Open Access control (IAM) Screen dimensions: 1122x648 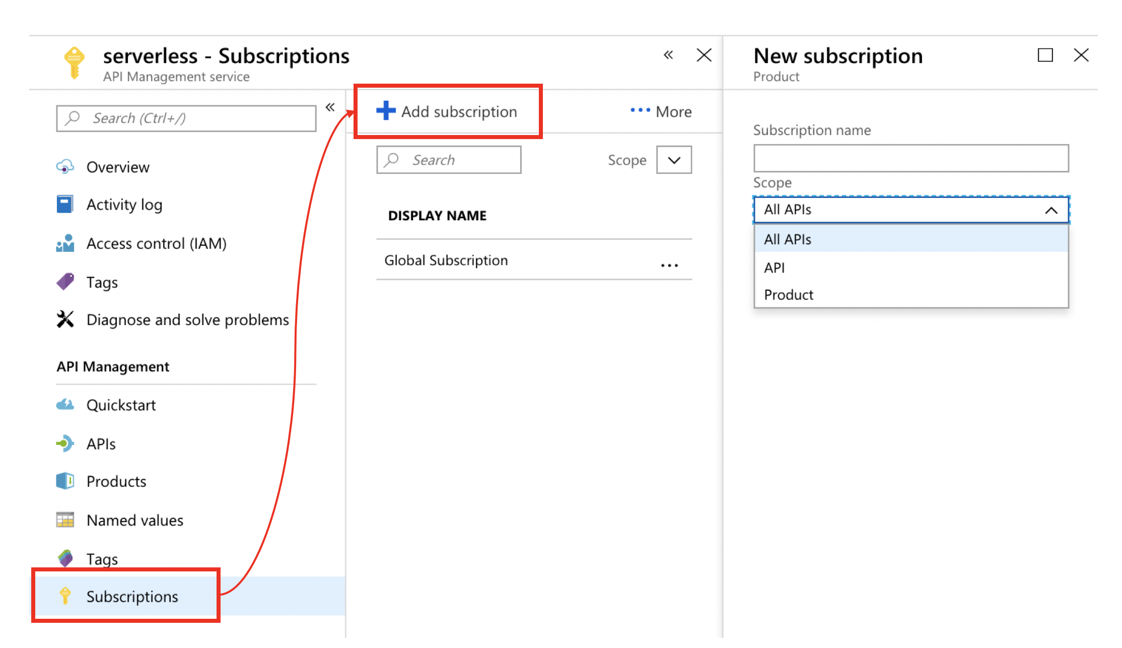coord(157,243)
